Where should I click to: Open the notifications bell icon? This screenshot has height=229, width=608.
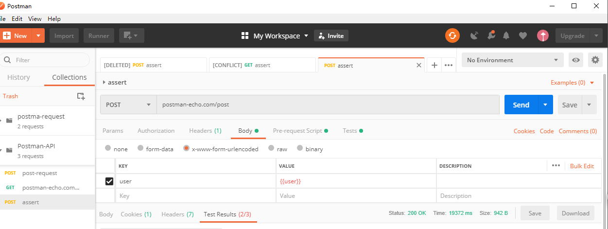click(x=506, y=35)
